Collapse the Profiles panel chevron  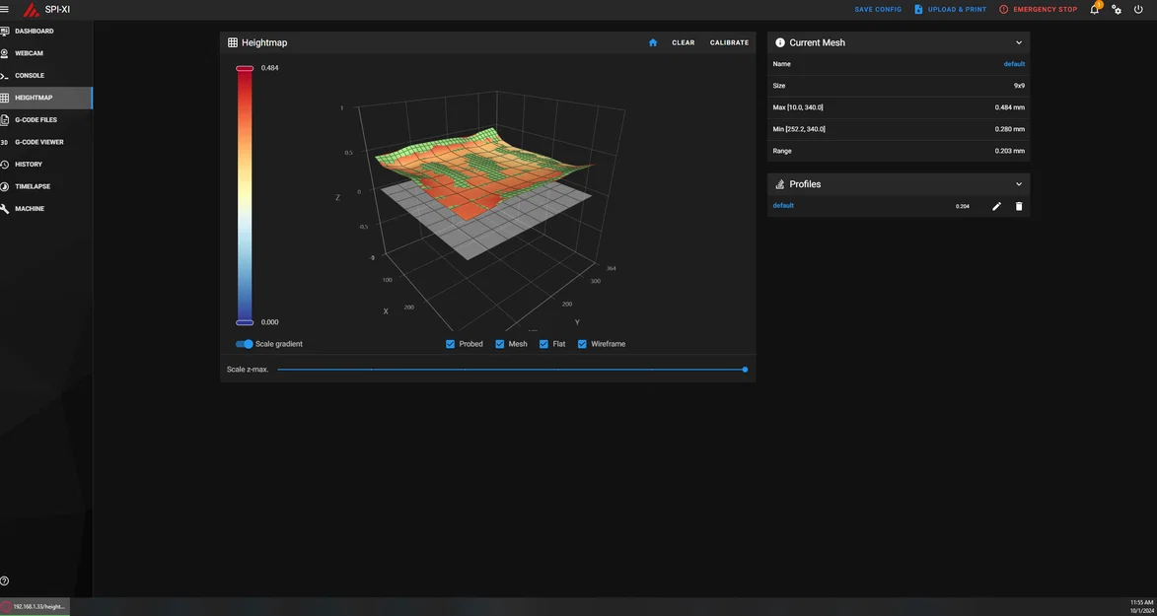(x=1019, y=184)
